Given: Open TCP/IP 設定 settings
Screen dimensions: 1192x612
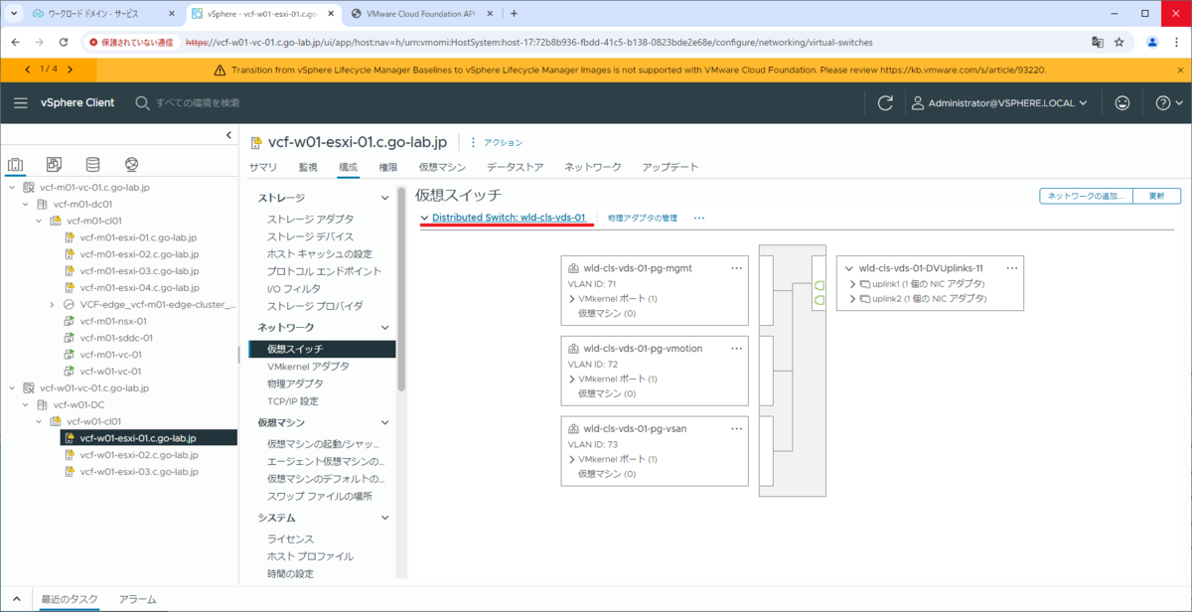Looking at the screenshot, I should (x=293, y=401).
